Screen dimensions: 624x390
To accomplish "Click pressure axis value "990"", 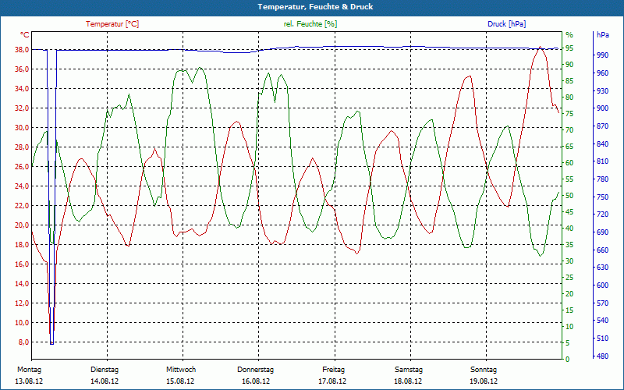I will 602,55.
